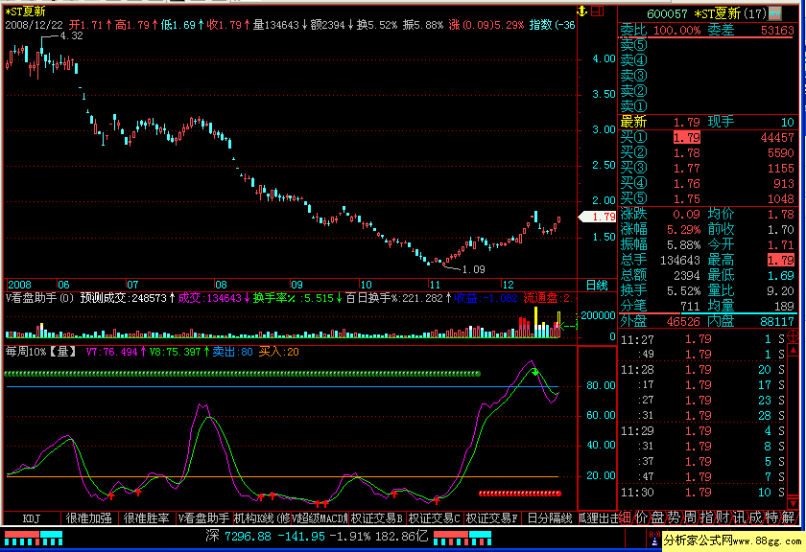Switch to the KDJ indicator tab
This screenshot has width=806, height=552.
click(32, 518)
